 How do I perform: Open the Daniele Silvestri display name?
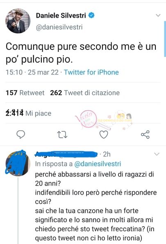[61, 15]
